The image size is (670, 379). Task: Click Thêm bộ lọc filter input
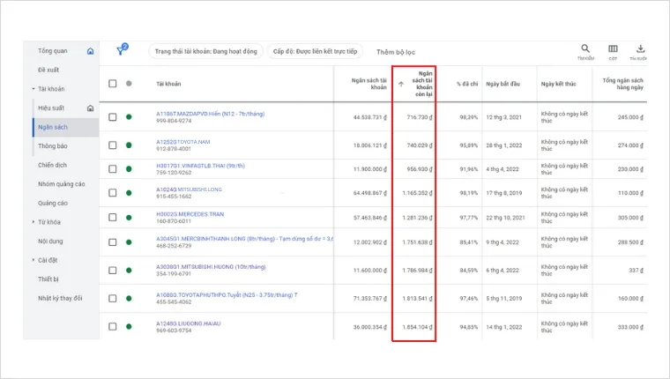[396, 52]
